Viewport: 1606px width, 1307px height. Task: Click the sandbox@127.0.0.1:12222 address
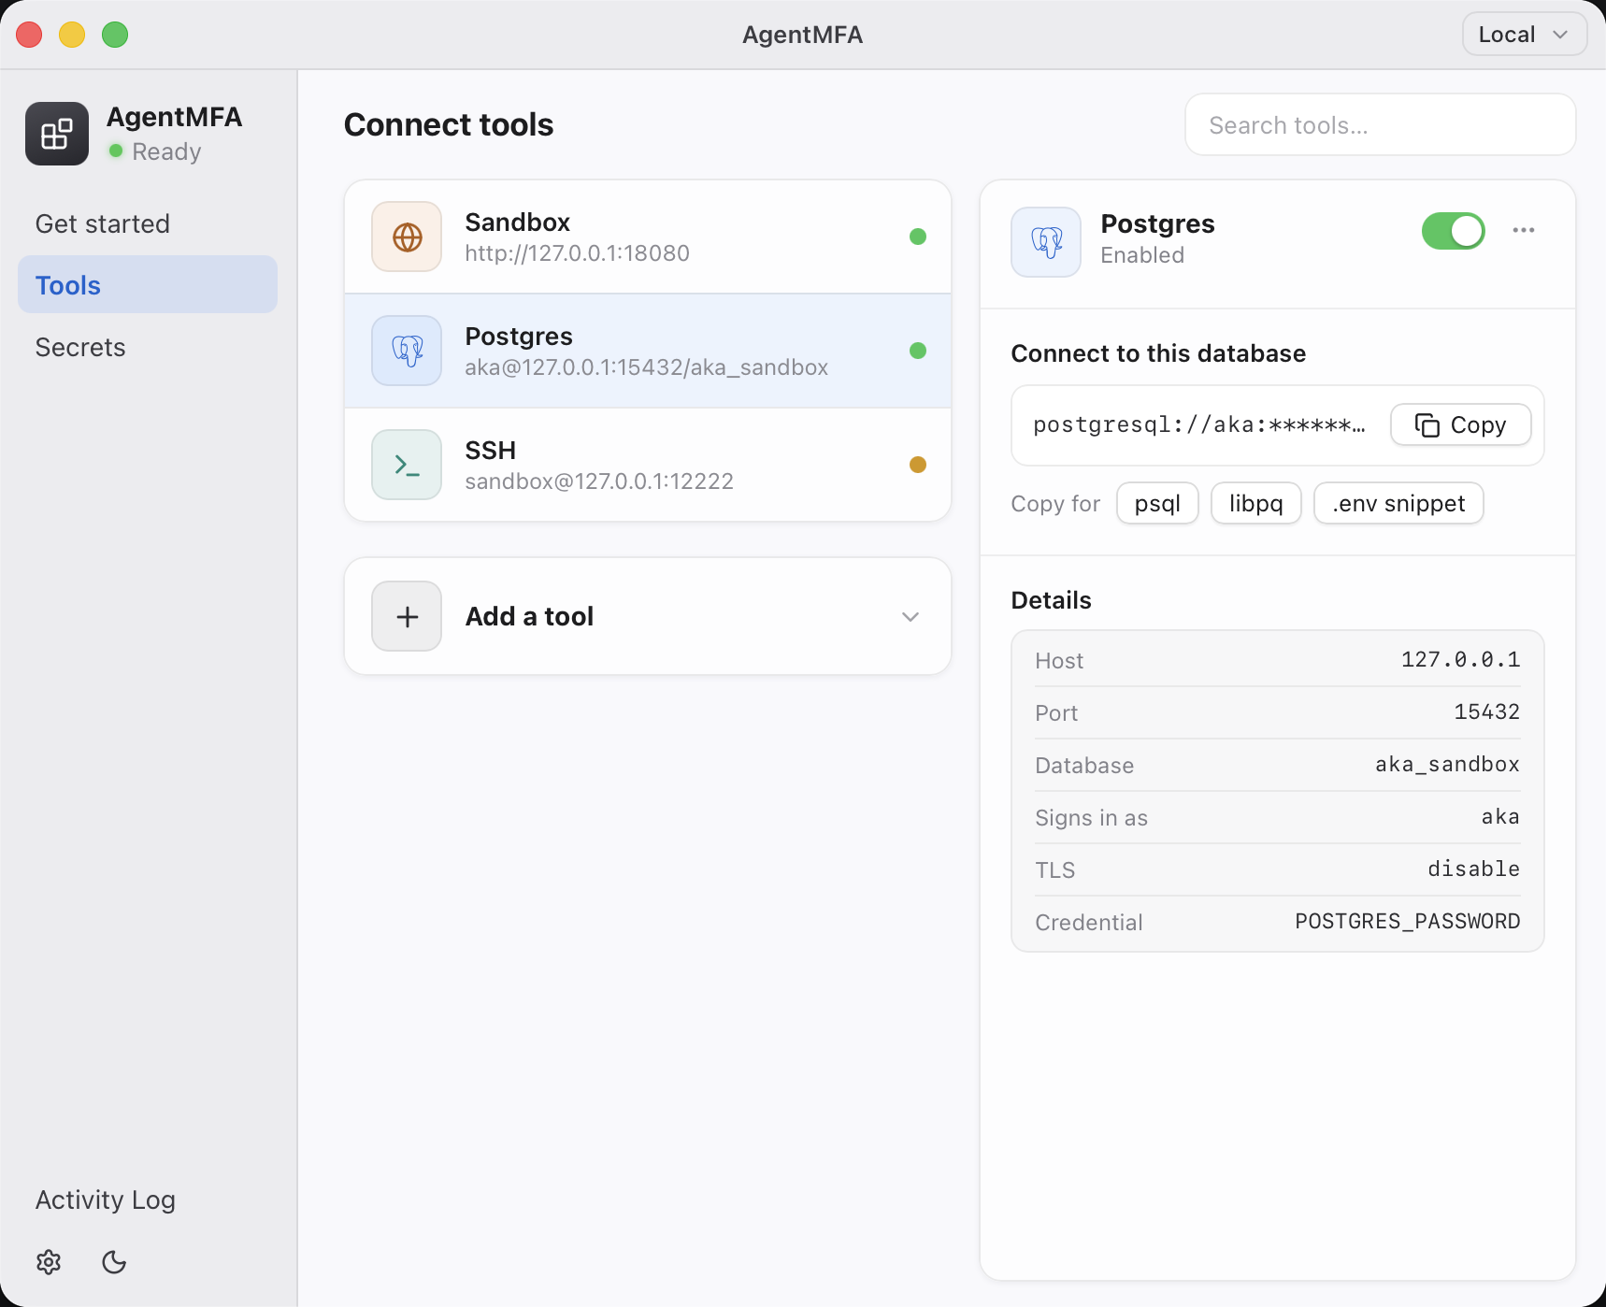[x=598, y=481]
